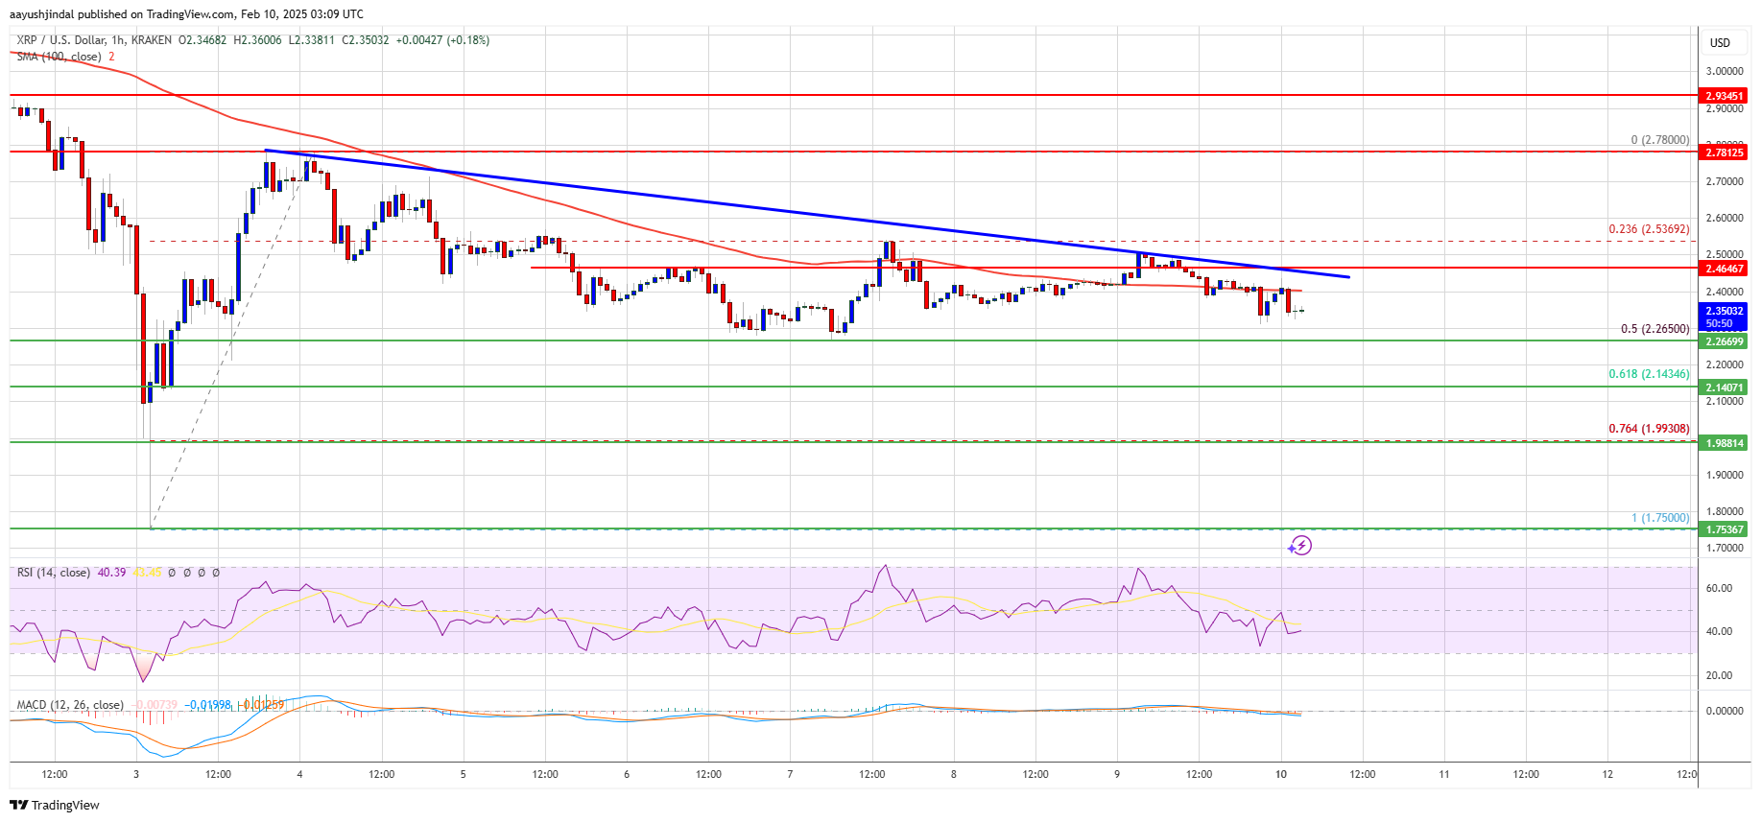Click the 0.618 (2.14346) Fibonacci level label

pyautogui.click(x=1649, y=374)
